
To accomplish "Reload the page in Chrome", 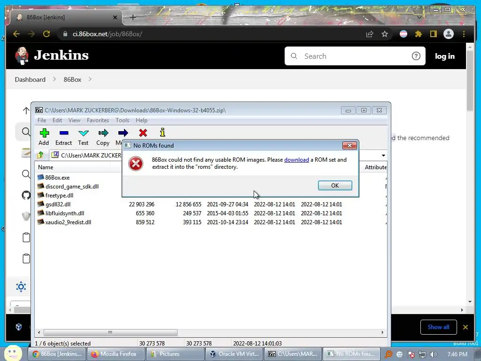I will click(x=47, y=34).
